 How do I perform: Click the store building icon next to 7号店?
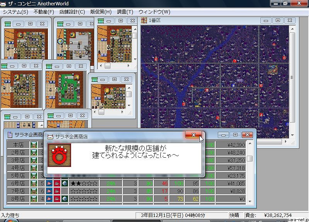pos(34,191)
